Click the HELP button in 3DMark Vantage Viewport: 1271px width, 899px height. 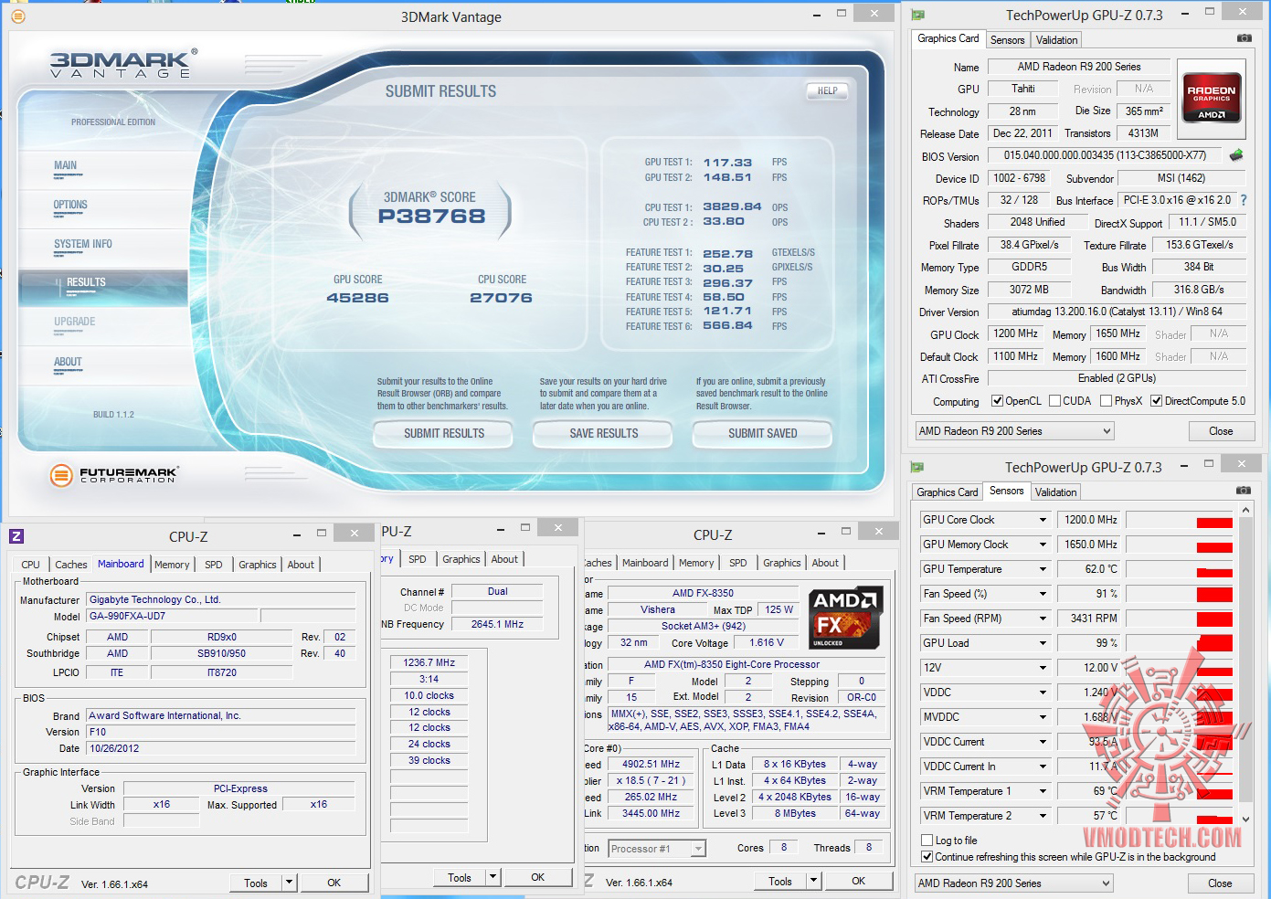point(827,90)
